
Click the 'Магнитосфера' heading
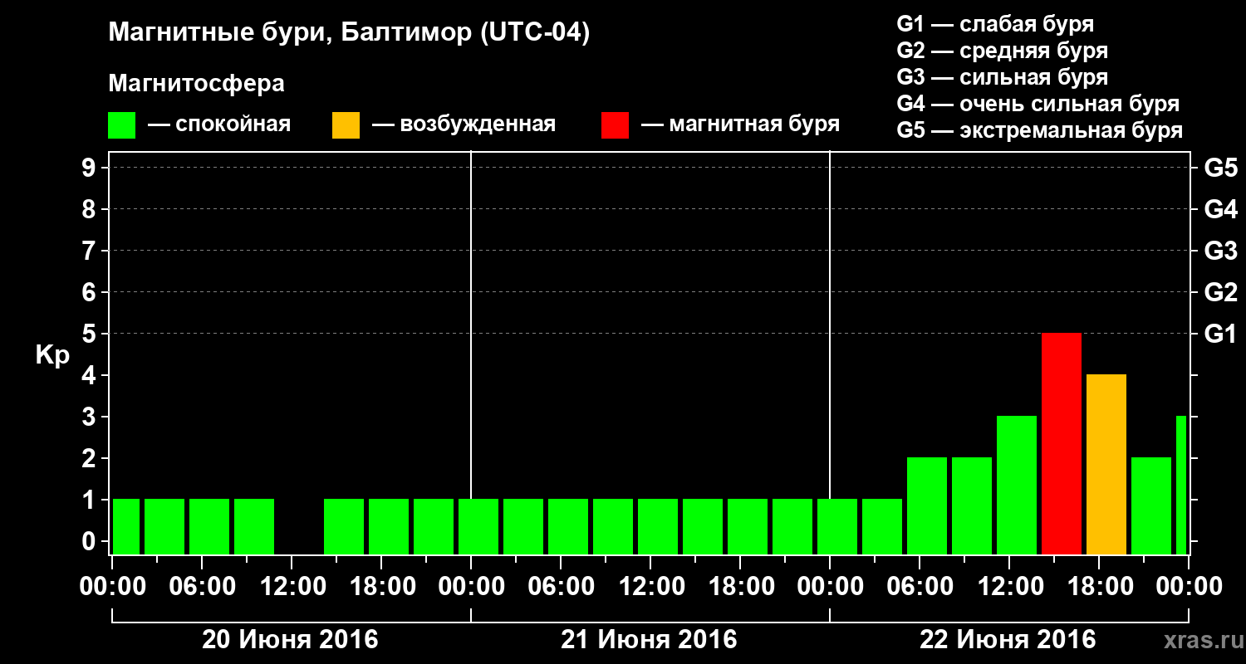[196, 84]
